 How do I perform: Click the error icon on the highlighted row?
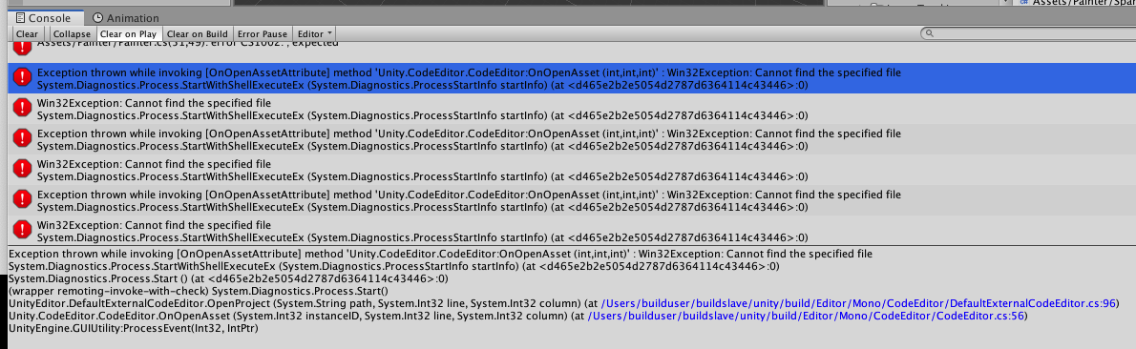pyautogui.click(x=23, y=76)
